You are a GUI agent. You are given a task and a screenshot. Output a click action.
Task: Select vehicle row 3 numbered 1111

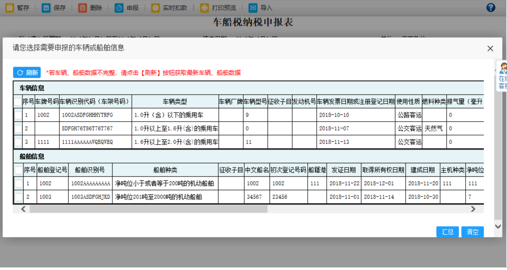click(x=18, y=141)
